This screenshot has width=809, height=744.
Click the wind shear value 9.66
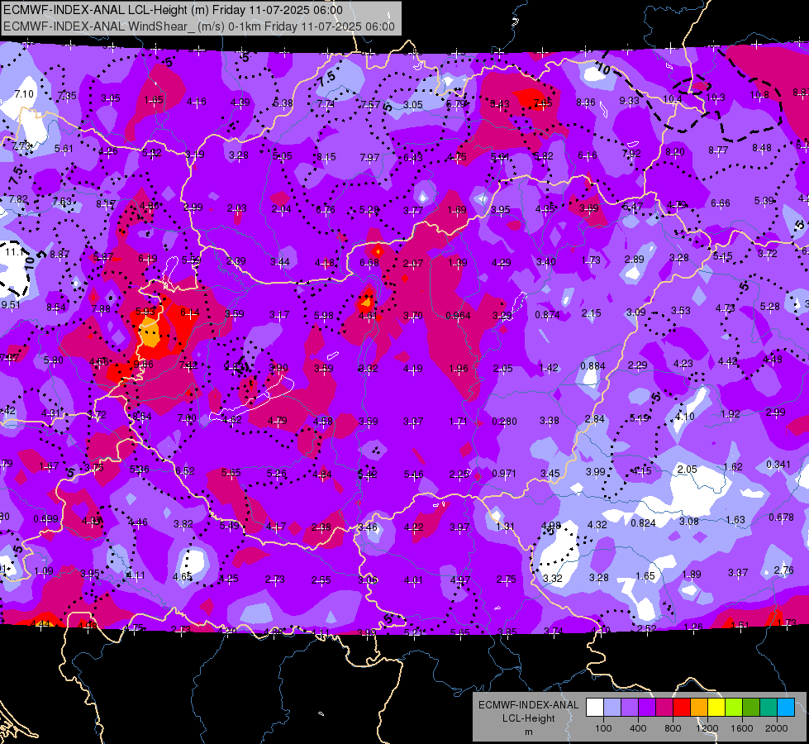click(x=143, y=364)
